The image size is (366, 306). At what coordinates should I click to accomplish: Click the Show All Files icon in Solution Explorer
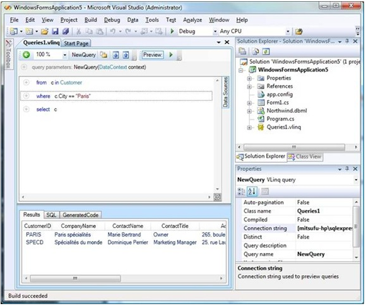[256, 51]
